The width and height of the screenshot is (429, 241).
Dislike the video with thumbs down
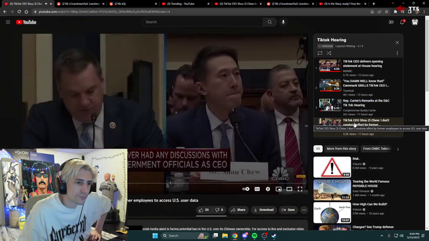[x=219, y=210]
